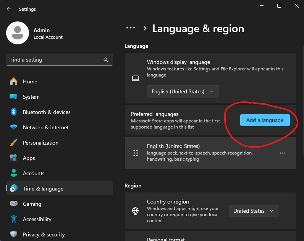This screenshot has width=304, height=241.
Task: Open the Country or region United States dropdown
Action: click(x=254, y=211)
